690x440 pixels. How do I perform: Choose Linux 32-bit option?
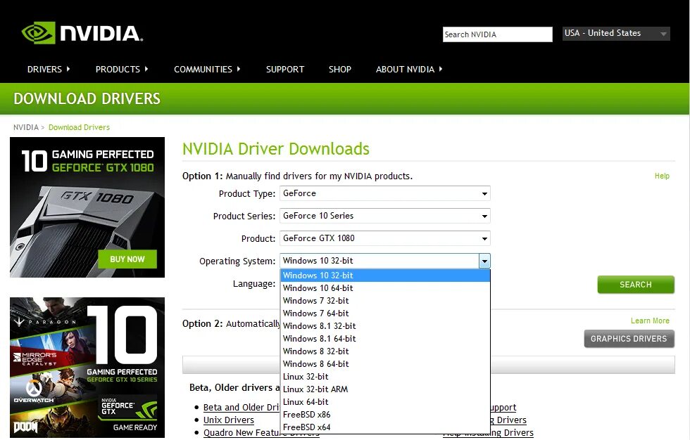point(385,377)
